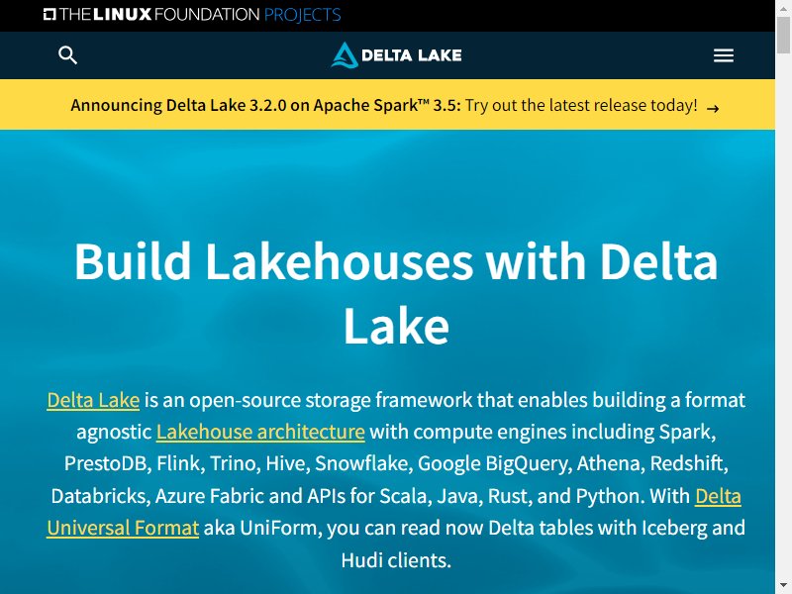Click the Linux Foundation square logo mark
Viewport: 792px width, 594px height.
(49, 14)
